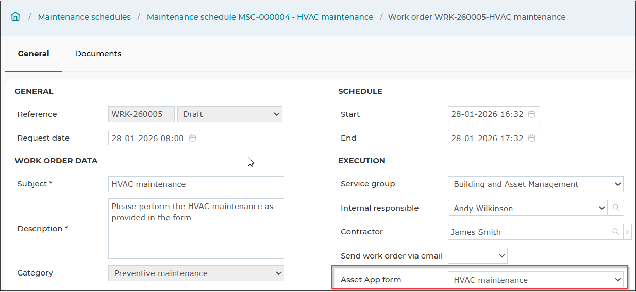Open calendar icon in Start field
This screenshot has width=636, height=292.
point(532,114)
